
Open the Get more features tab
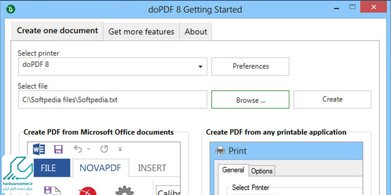141,32
